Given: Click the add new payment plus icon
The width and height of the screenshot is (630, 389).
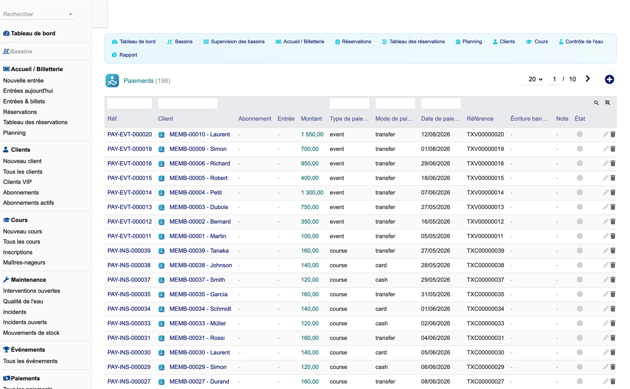Looking at the screenshot, I should coord(609,79).
